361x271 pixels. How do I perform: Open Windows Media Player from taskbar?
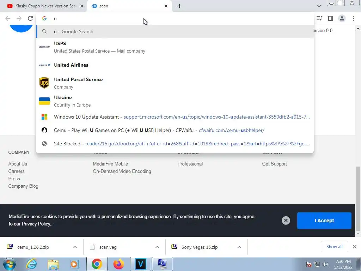[x=75, y=264]
